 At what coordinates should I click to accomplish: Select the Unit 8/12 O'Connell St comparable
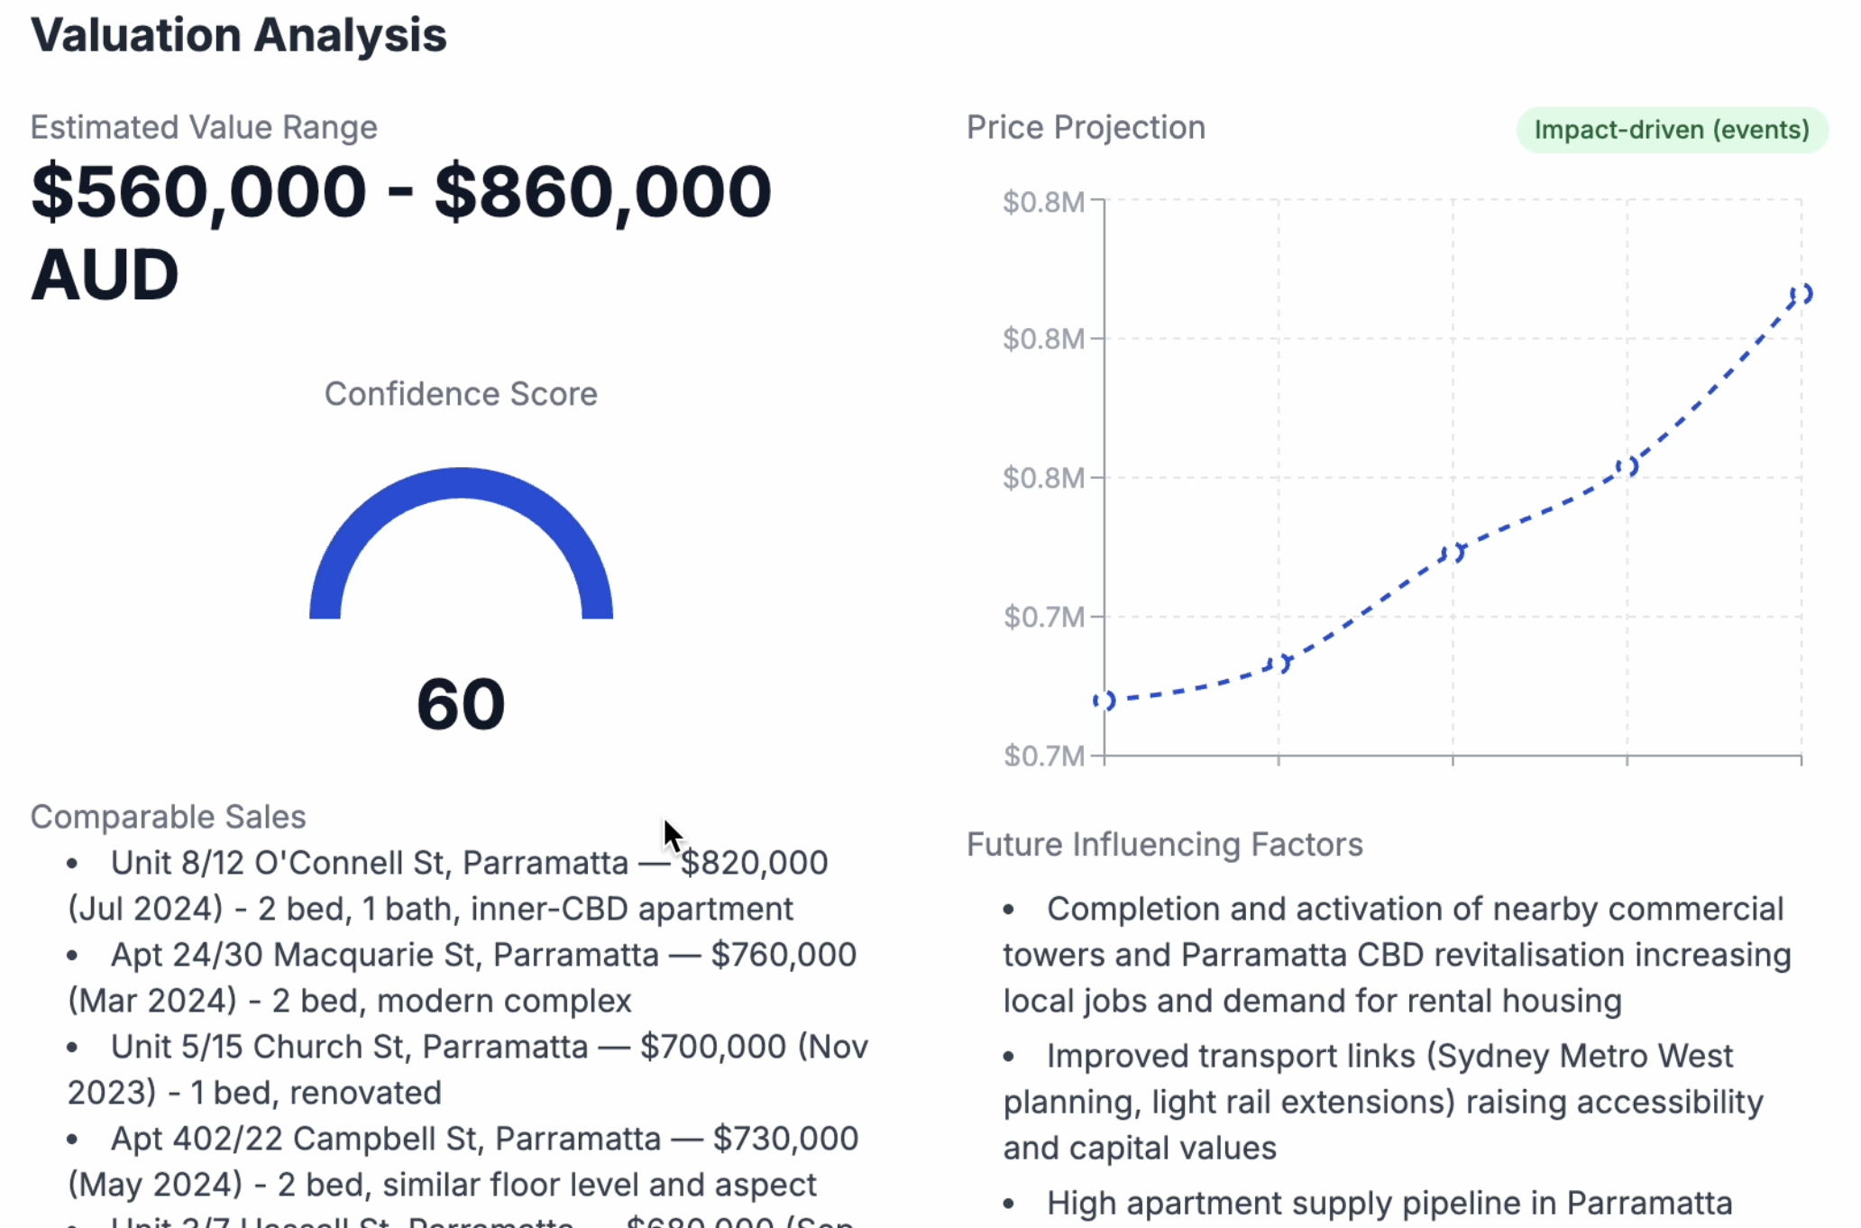tap(448, 885)
